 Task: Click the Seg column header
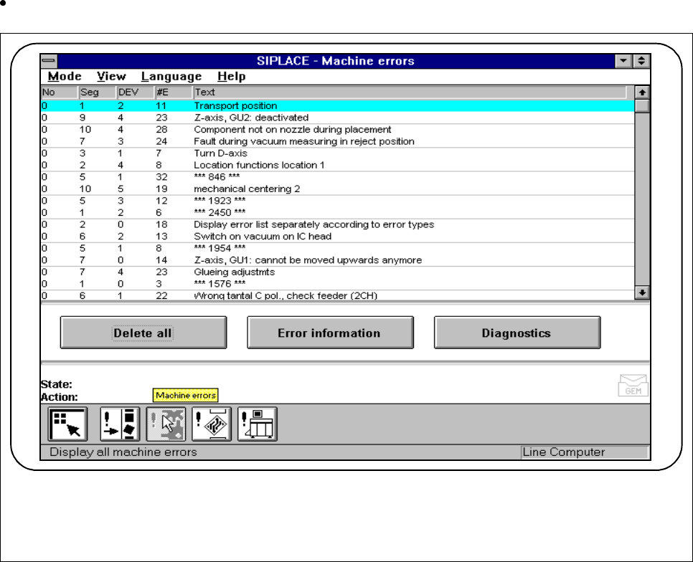(x=98, y=92)
